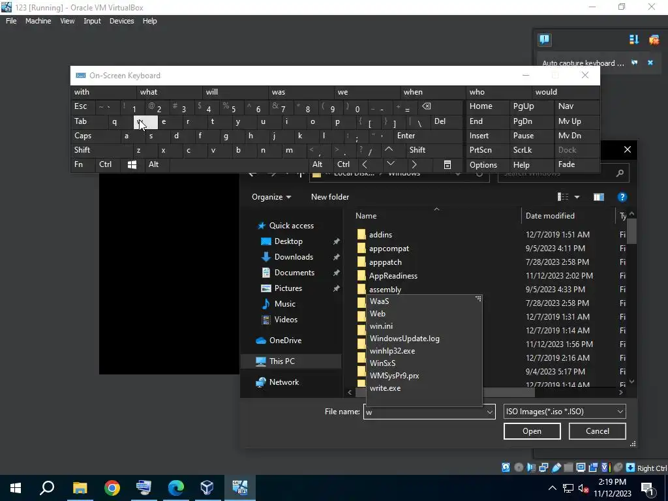Open the notification center icon in VirtualBox
Image resolution: width=668 pixels, height=501 pixels.
coord(544,40)
